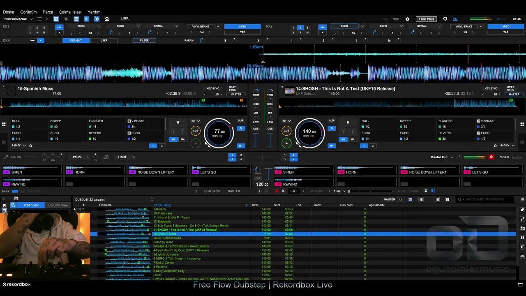526x296 pixels.
Task: Open the sampler grid panel icon
Action: tap(76, 19)
